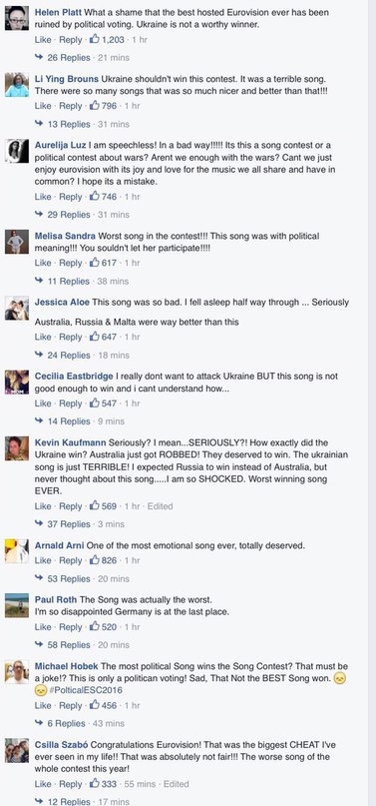Expand 29 Replies under Aurelija Luz
Viewport: 376px width, 806px height.
click(69, 215)
